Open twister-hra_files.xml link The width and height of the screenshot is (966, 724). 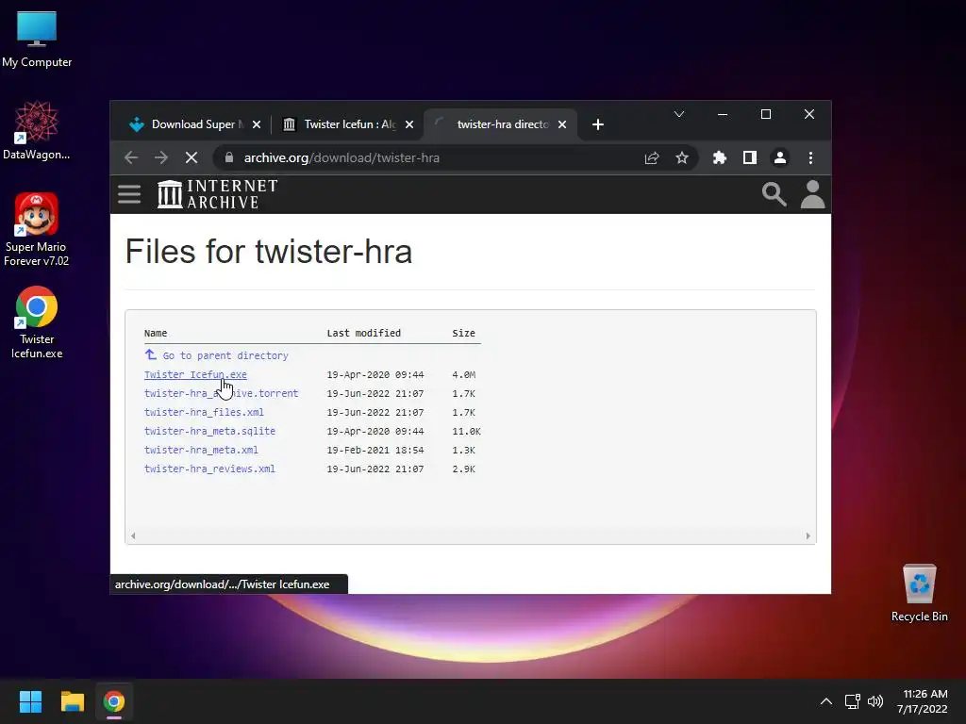[x=204, y=413]
